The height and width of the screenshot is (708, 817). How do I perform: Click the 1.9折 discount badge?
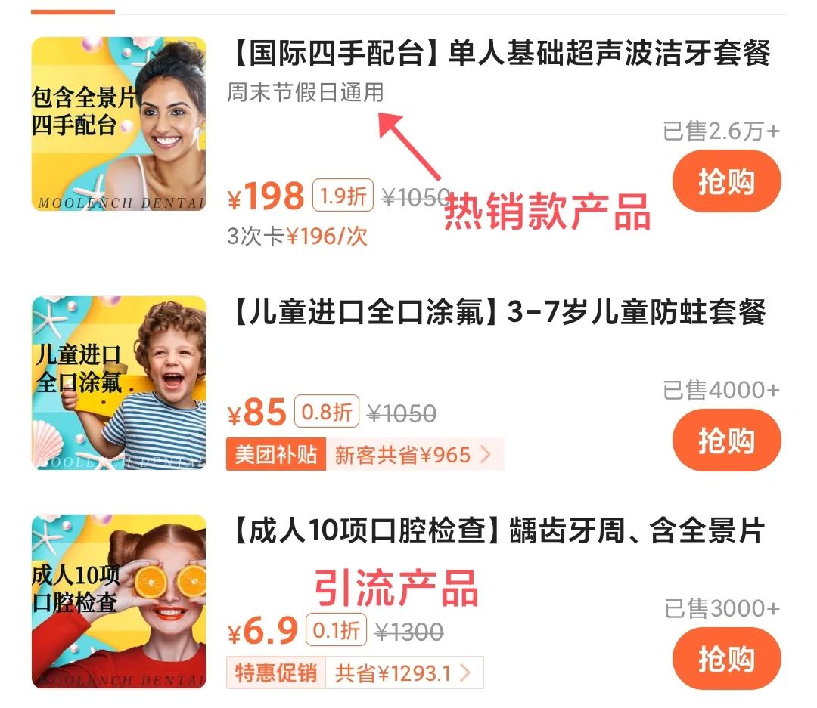[x=343, y=195]
